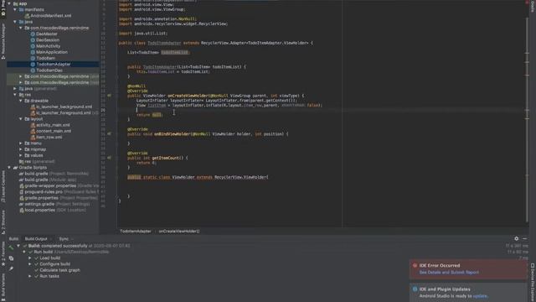Click onCreateViewHolder() breadcrumb below editor
Image resolution: width=536 pixels, height=302 pixels.
click(179, 232)
